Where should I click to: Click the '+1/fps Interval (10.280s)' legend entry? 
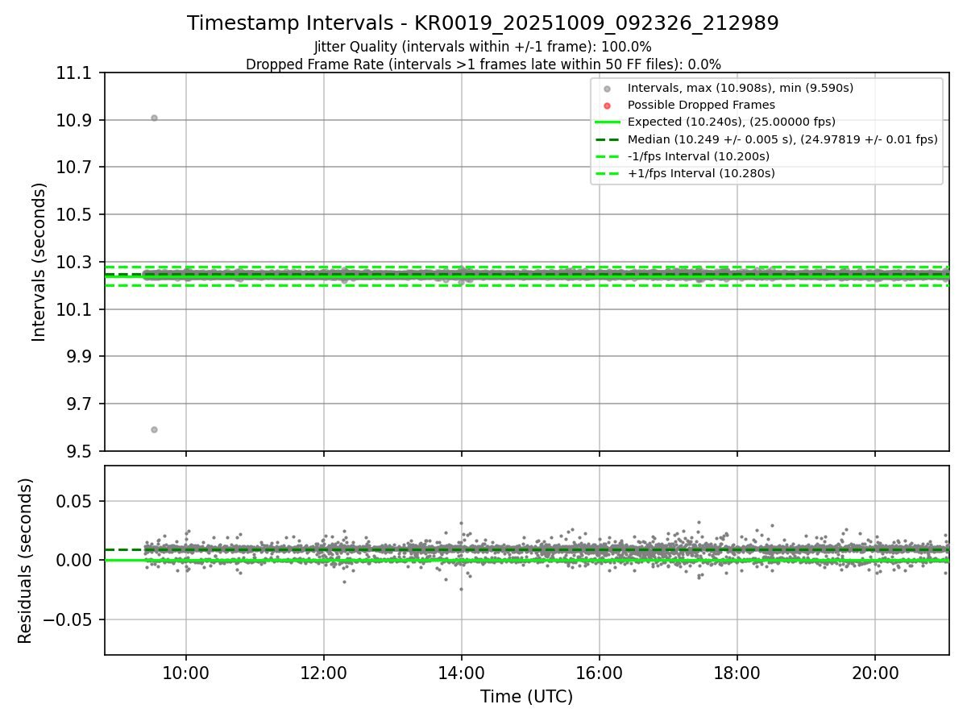point(701,173)
